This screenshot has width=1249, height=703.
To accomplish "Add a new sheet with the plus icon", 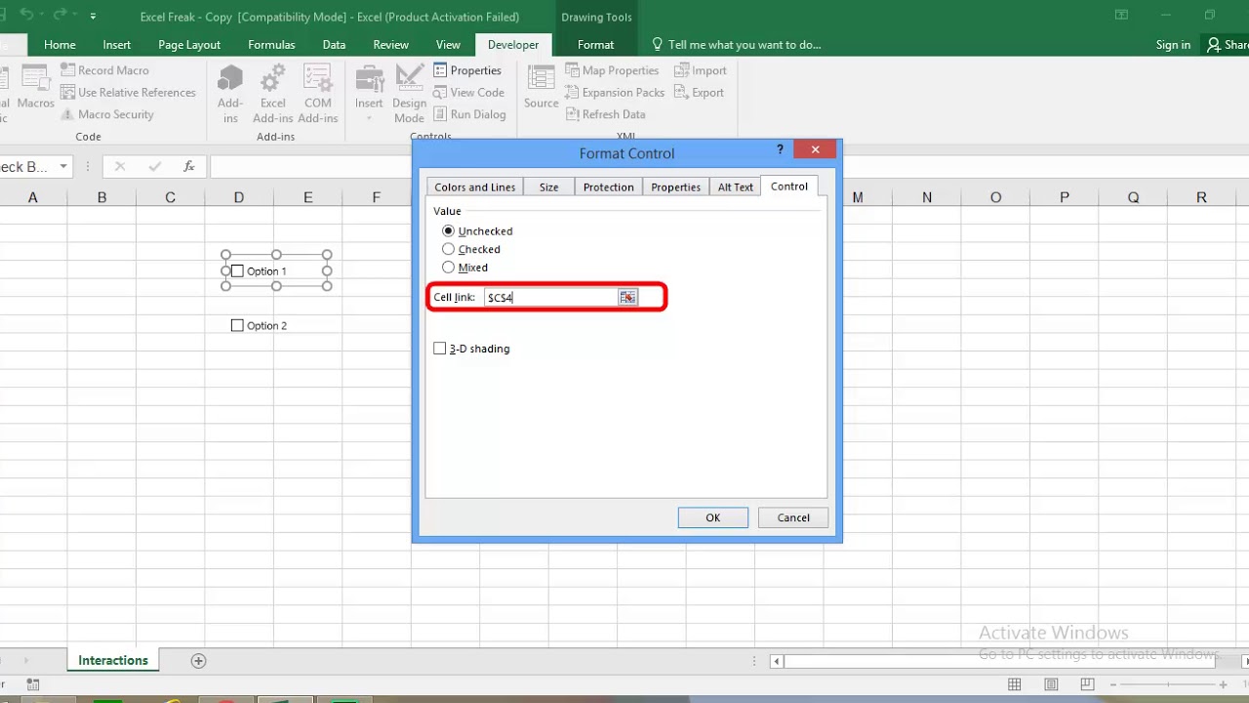I will pyautogui.click(x=198, y=661).
